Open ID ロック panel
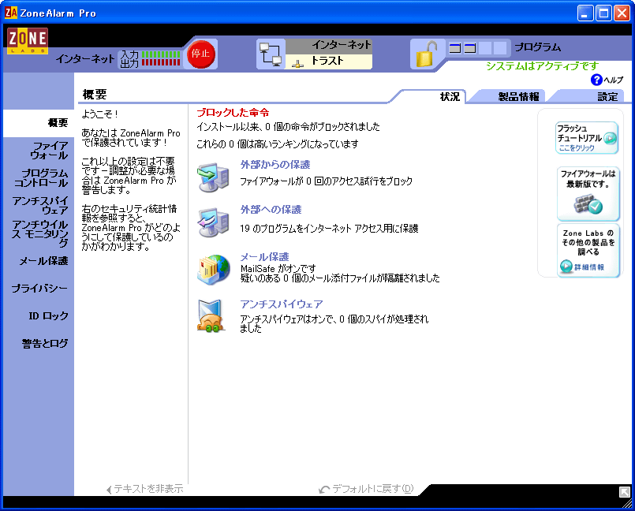Image resolution: width=635 pixels, height=511 pixels. pos(49,316)
